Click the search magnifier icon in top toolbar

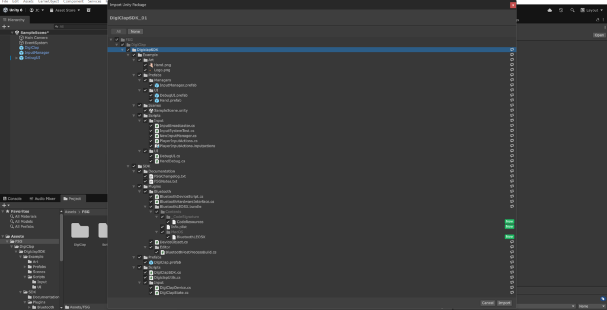(x=572, y=10)
